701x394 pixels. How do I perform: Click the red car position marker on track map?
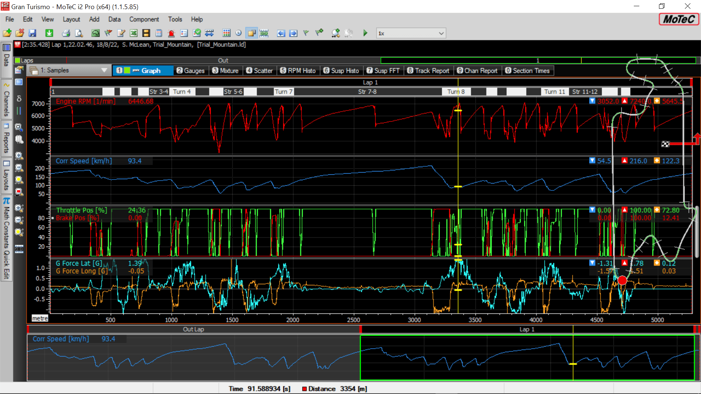(x=622, y=280)
